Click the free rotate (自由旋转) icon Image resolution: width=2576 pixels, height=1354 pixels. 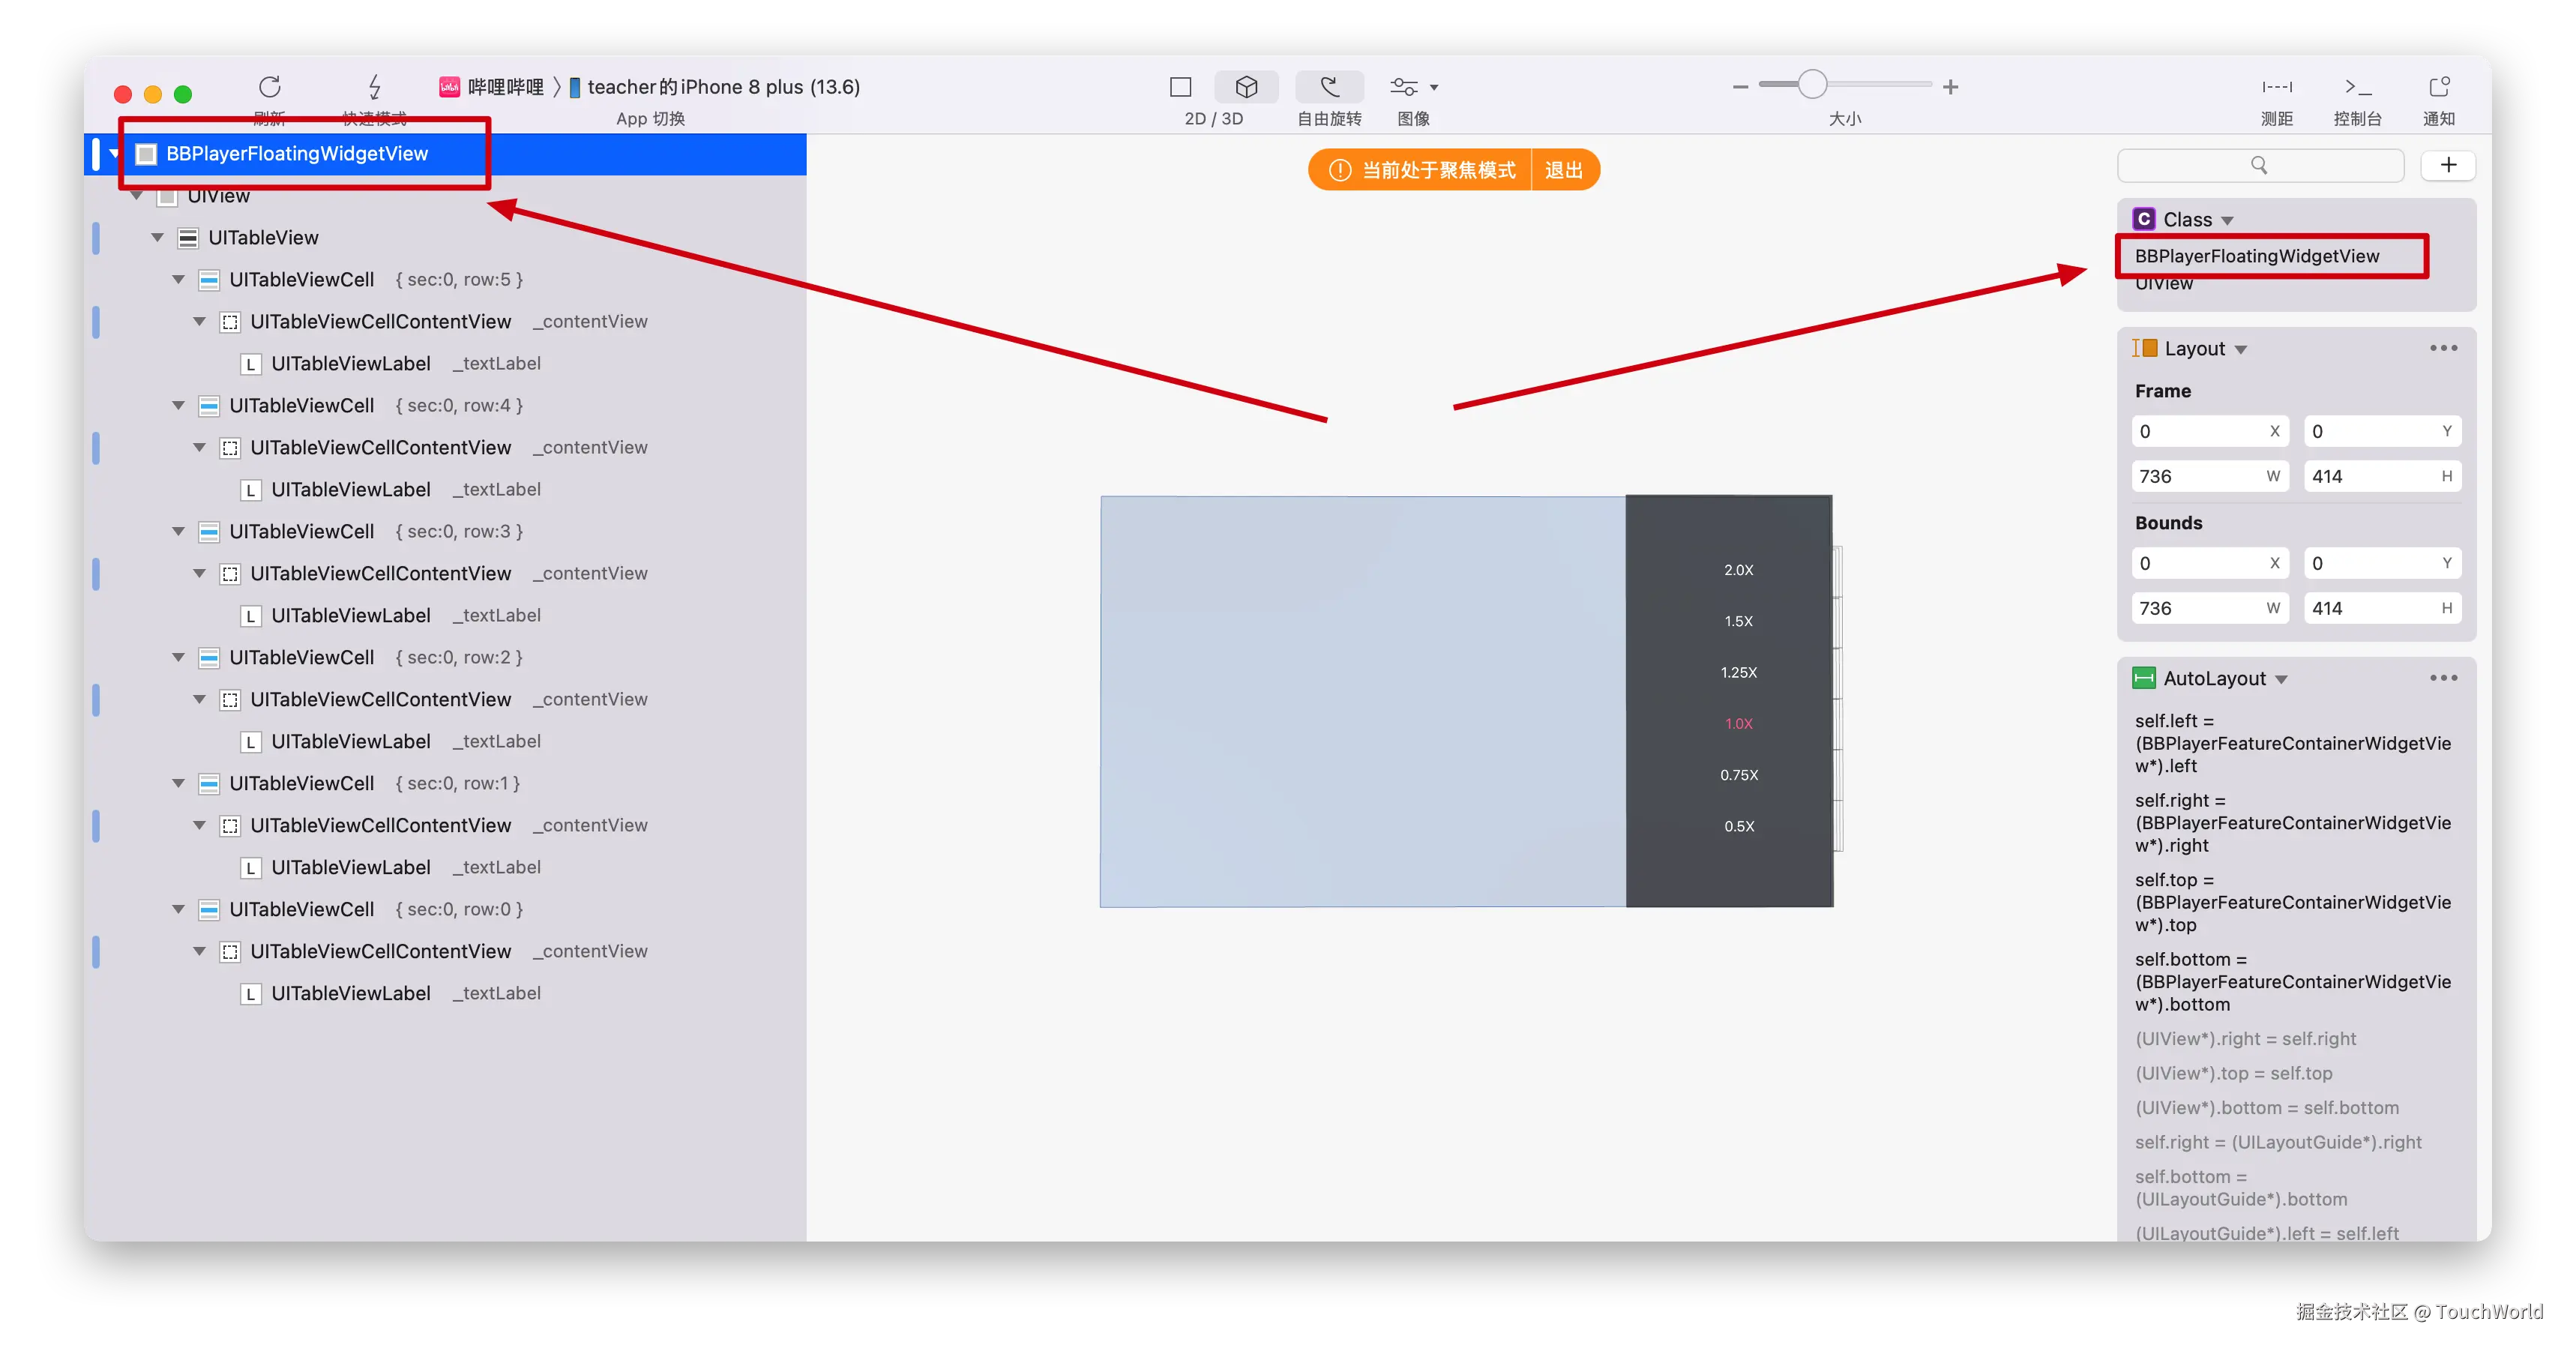pyautogui.click(x=1329, y=87)
